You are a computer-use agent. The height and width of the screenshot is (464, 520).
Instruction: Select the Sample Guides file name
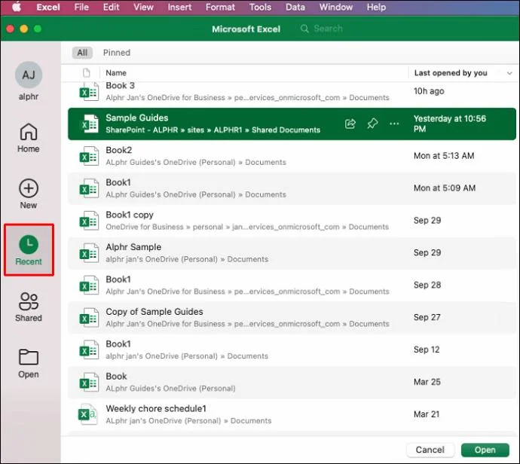tap(137, 118)
